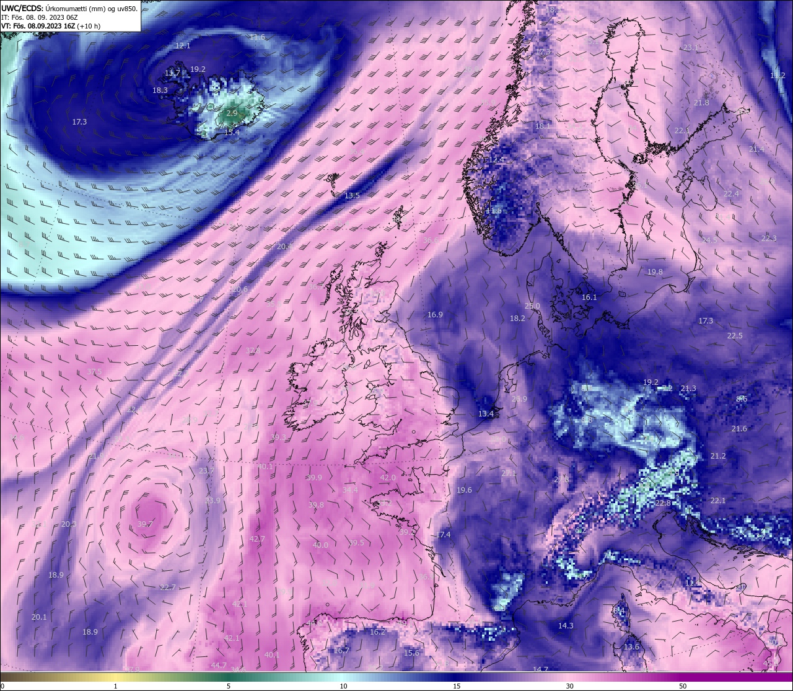Screen dimensions: 793x691
Task: Click the 42.7 value label
Action: 257,539
